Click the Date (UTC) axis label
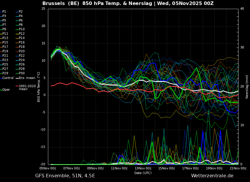Viewport: 250px width, 182px height. (143, 173)
